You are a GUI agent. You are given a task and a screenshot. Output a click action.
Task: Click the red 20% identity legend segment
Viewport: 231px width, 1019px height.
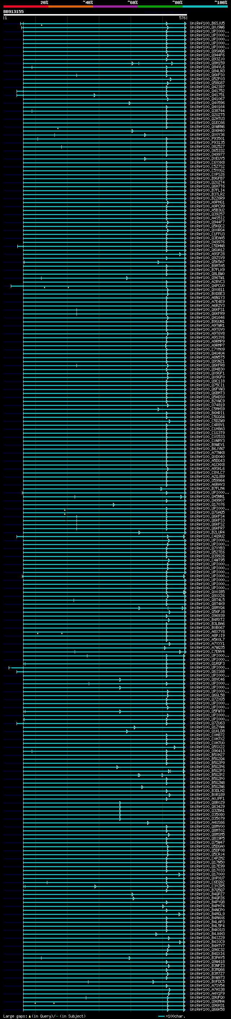pyautogui.click(x=26, y=7)
